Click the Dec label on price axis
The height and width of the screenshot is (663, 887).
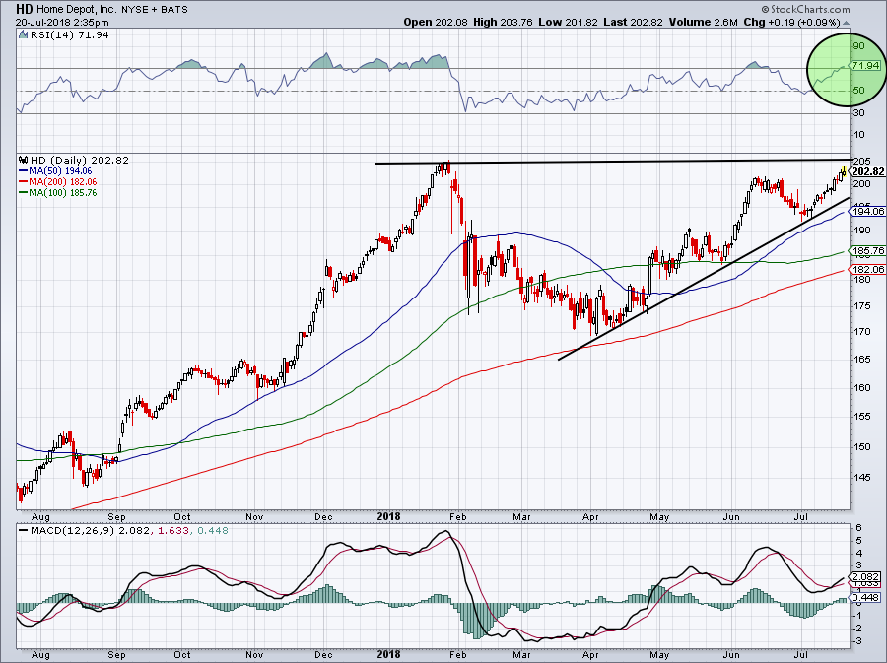click(x=323, y=516)
